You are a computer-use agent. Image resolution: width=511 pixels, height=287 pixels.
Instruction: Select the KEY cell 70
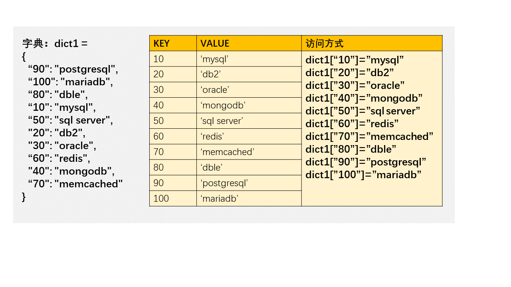click(x=173, y=152)
